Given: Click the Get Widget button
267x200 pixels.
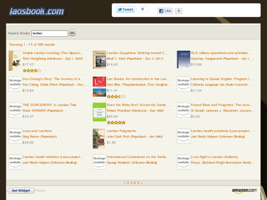Looking at the screenshot, I should click(21, 190).
